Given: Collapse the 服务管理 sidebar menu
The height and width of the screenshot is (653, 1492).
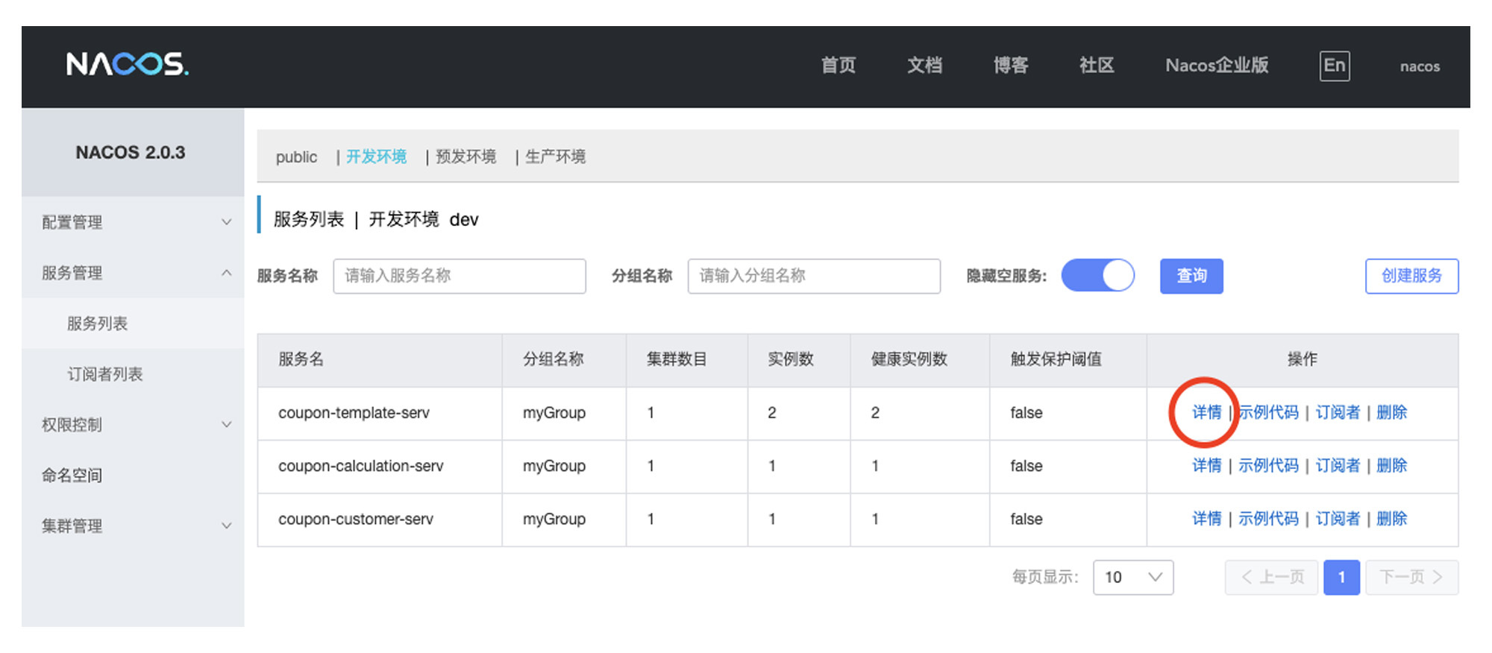Looking at the screenshot, I should (x=133, y=273).
